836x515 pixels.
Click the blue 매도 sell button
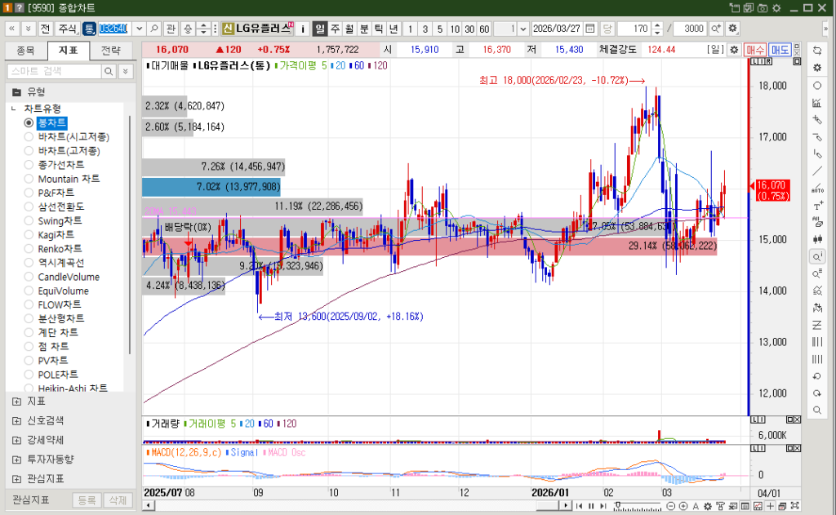780,50
